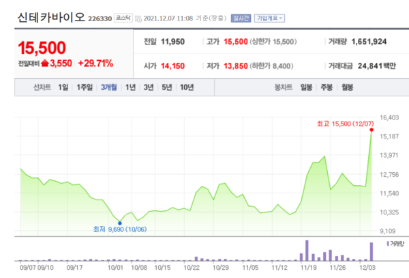Image resolution: width=409 pixels, height=278 pixels.
Task: Click the 전일 value 11,950
Action: (x=172, y=42)
